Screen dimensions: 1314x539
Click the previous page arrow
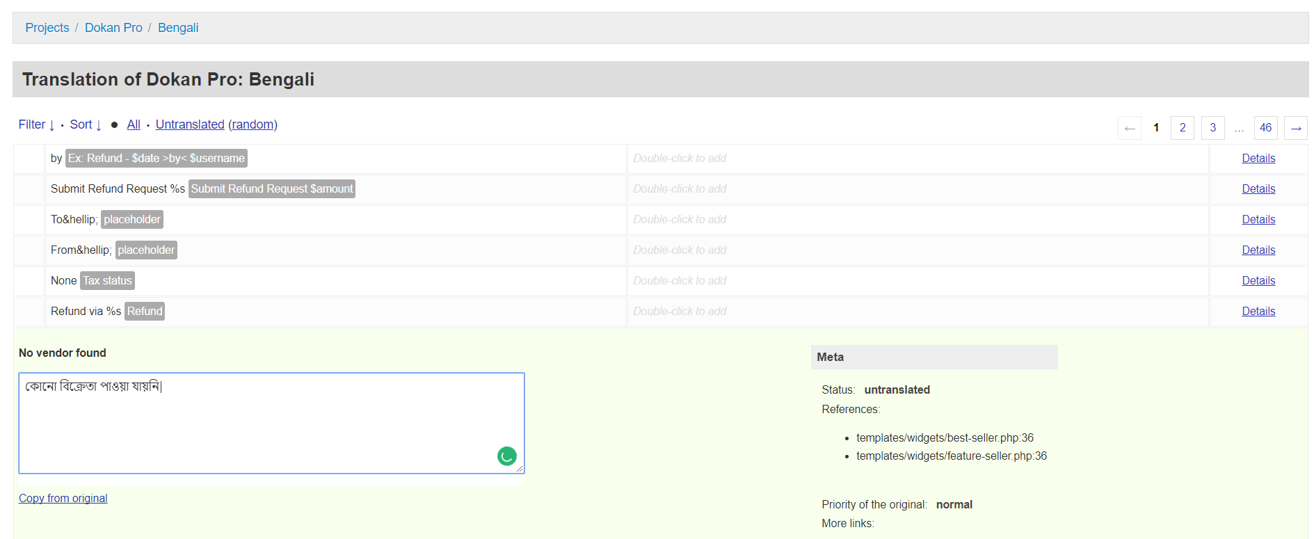[x=1130, y=128]
